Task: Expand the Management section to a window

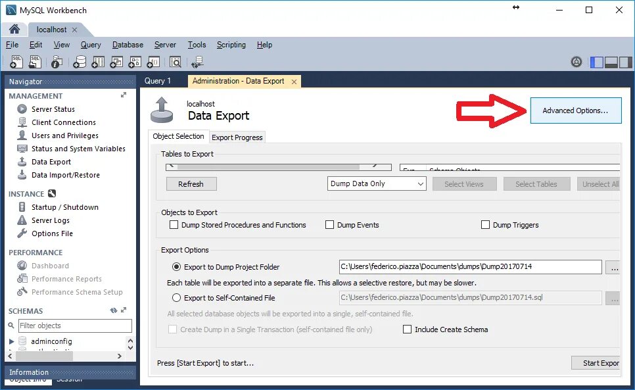Action: 124,95
